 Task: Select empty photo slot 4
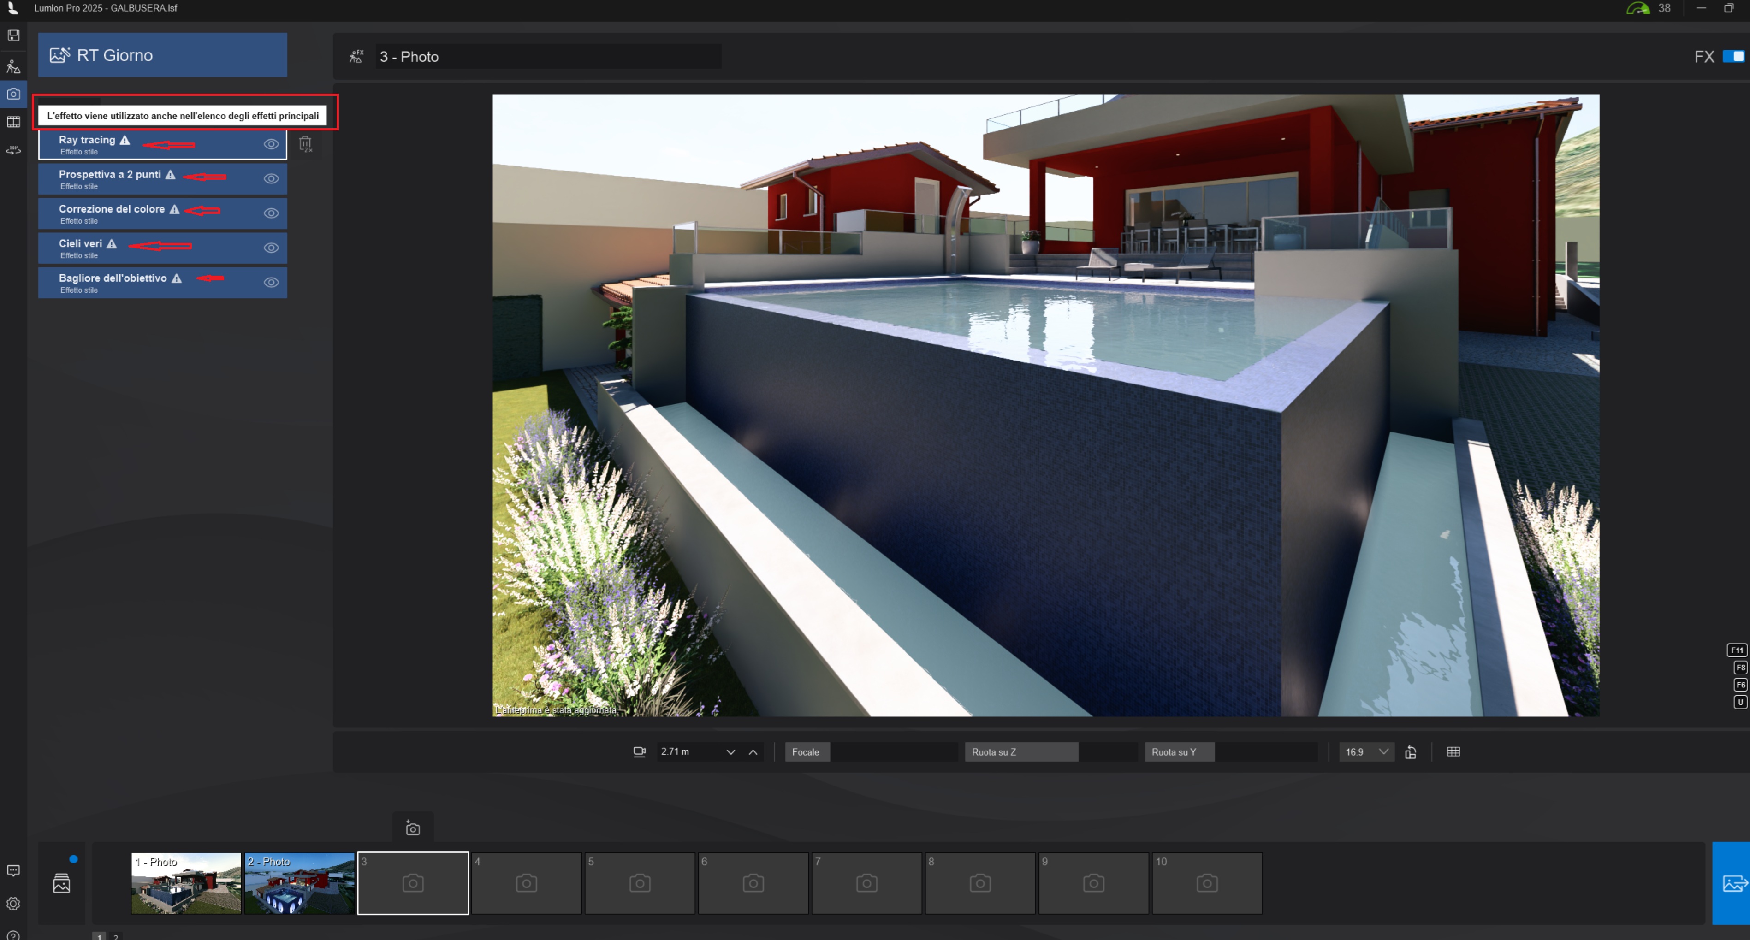point(527,883)
